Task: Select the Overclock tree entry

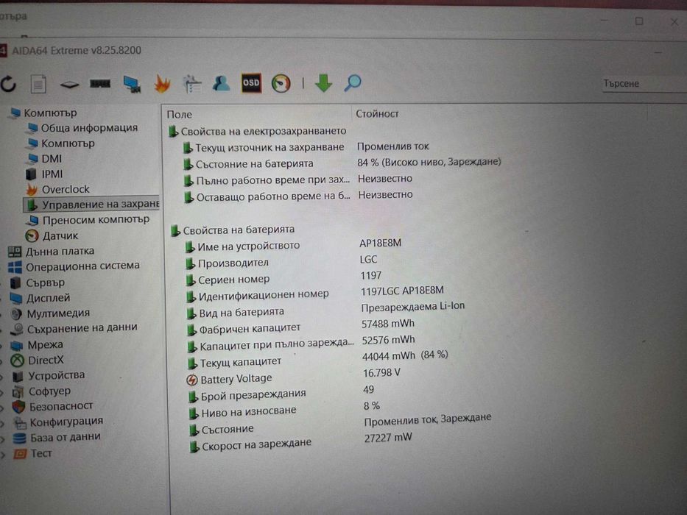Action: [x=58, y=189]
